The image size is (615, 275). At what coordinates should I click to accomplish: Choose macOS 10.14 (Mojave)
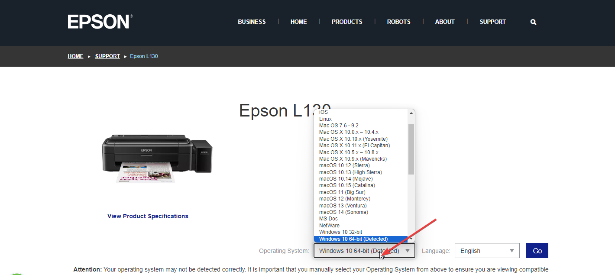click(x=361, y=179)
